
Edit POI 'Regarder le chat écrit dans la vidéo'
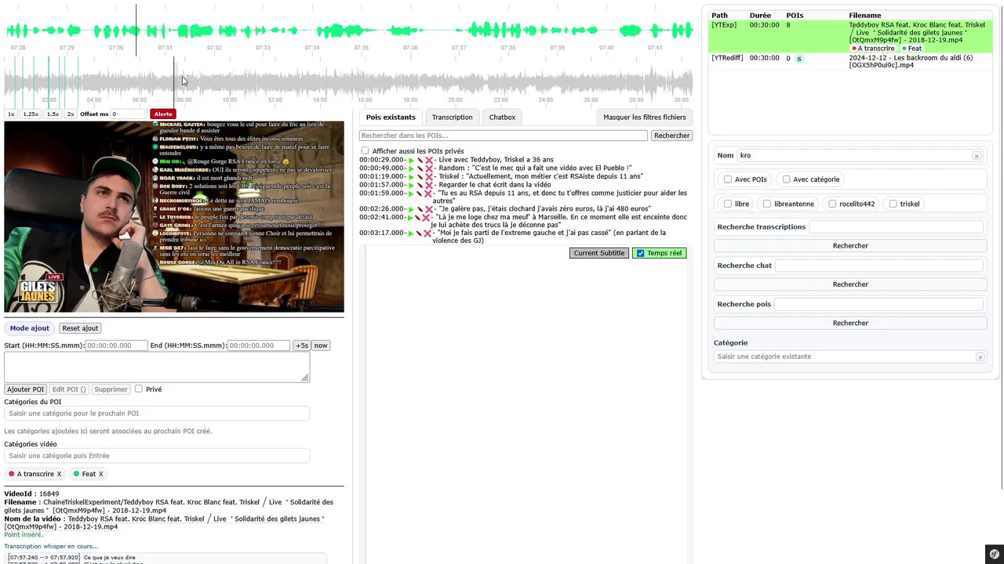coord(420,185)
